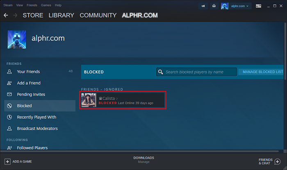287x170 pixels.
Task: Open the ALPHR.COM profile tab
Action: coord(140,15)
